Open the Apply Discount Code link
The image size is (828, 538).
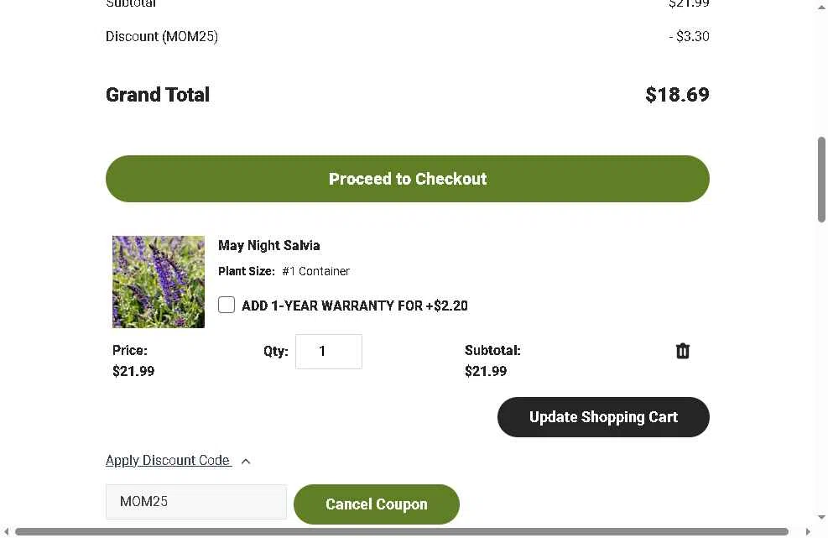168,460
